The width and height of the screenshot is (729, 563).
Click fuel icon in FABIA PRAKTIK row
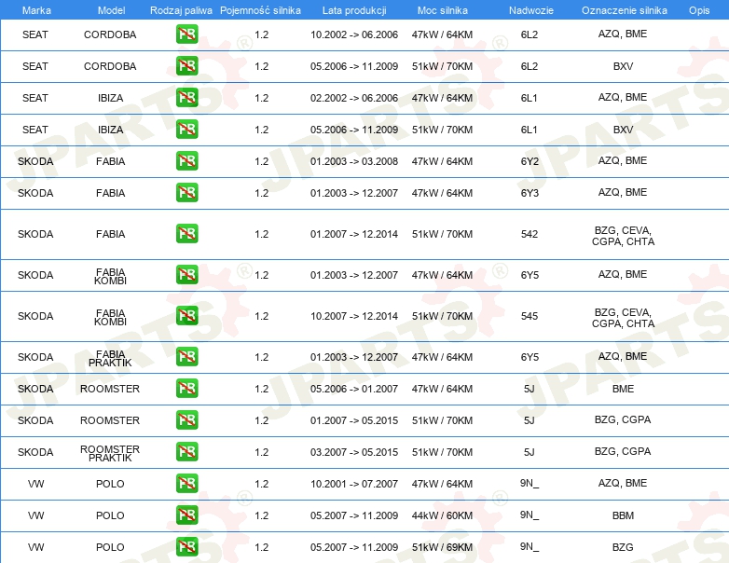(186, 357)
